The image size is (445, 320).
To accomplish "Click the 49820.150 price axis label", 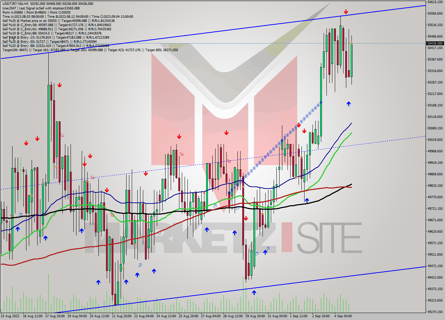I will (435, 186).
